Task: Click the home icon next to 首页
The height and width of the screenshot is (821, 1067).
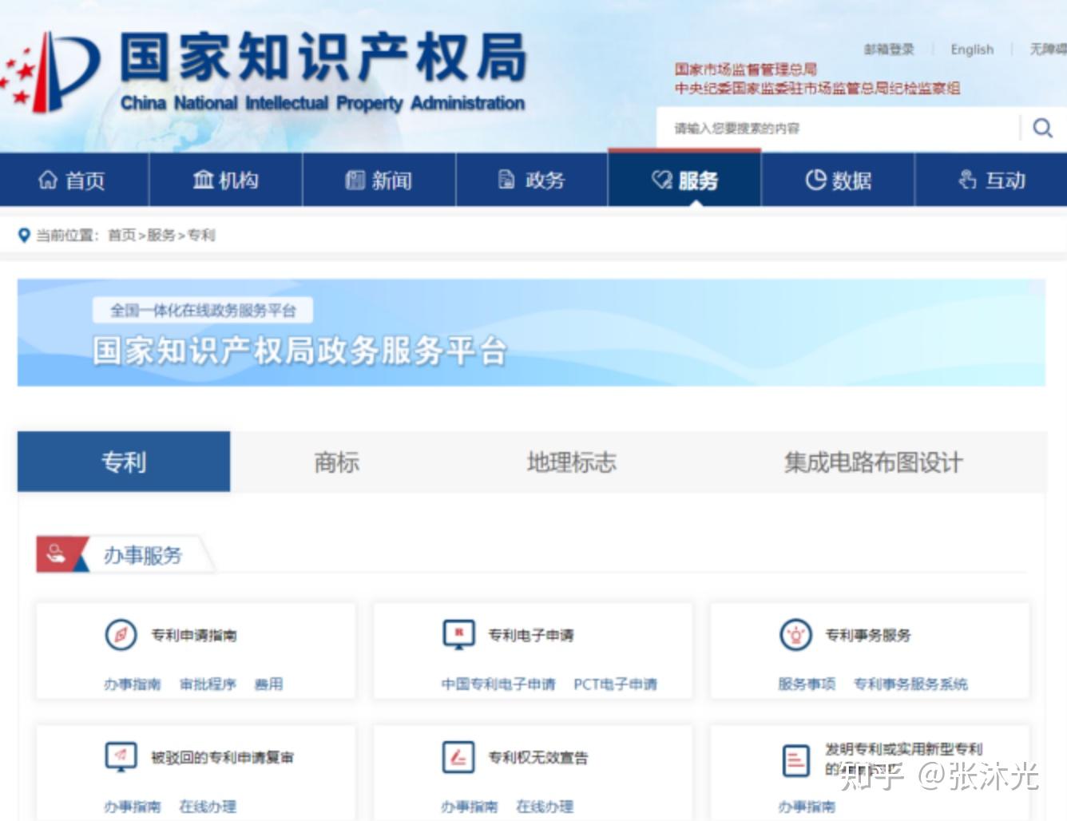Action: point(49,180)
